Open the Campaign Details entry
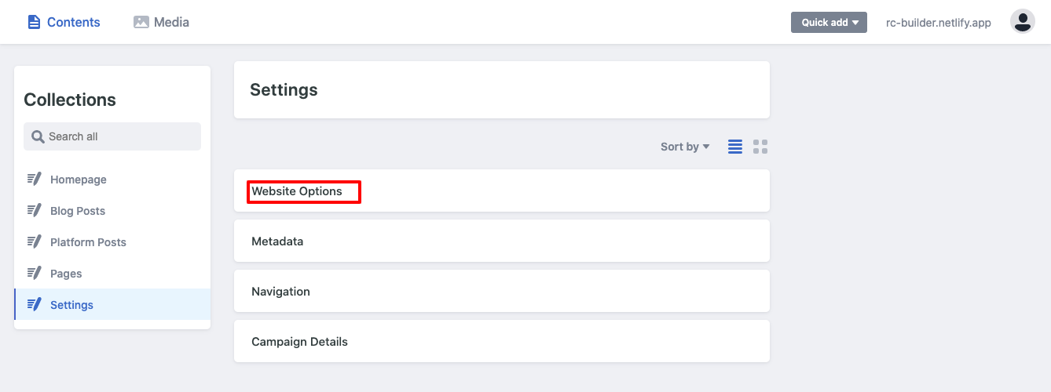 [x=502, y=341]
